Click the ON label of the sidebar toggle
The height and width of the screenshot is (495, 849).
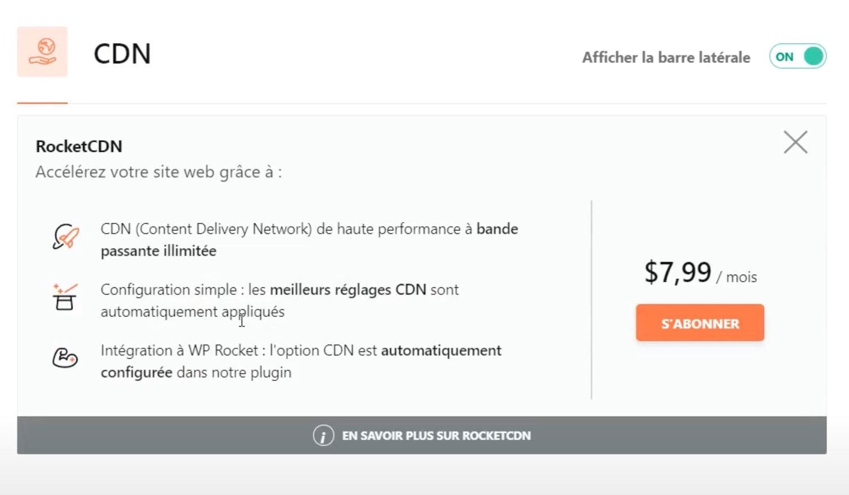(785, 56)
